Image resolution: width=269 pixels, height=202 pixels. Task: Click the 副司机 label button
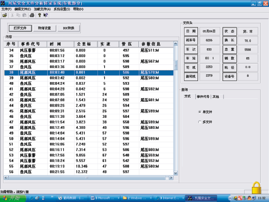(191, 76)
